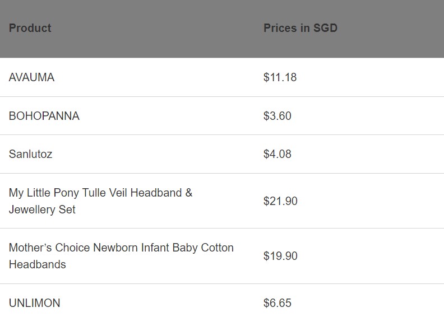This screenshot has height=326, width=444.
Task: Click the word Pony in product name
Action: tap(66, 193)
